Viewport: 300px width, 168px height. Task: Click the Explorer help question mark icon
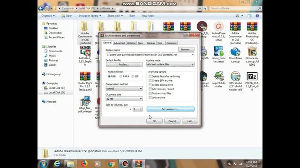[x=257, y=16]
